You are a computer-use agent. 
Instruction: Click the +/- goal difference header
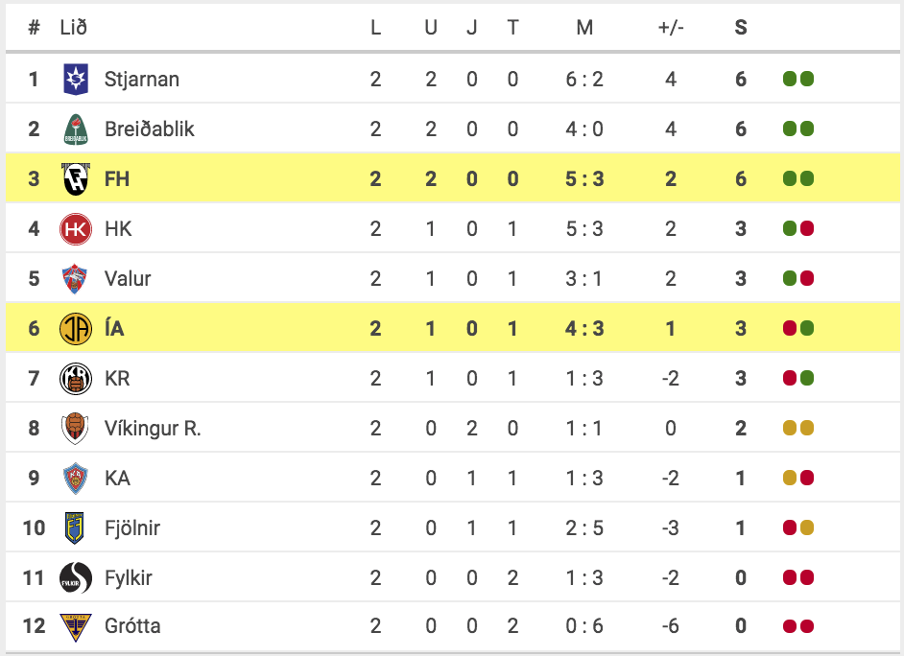click(x=671, y=27)
